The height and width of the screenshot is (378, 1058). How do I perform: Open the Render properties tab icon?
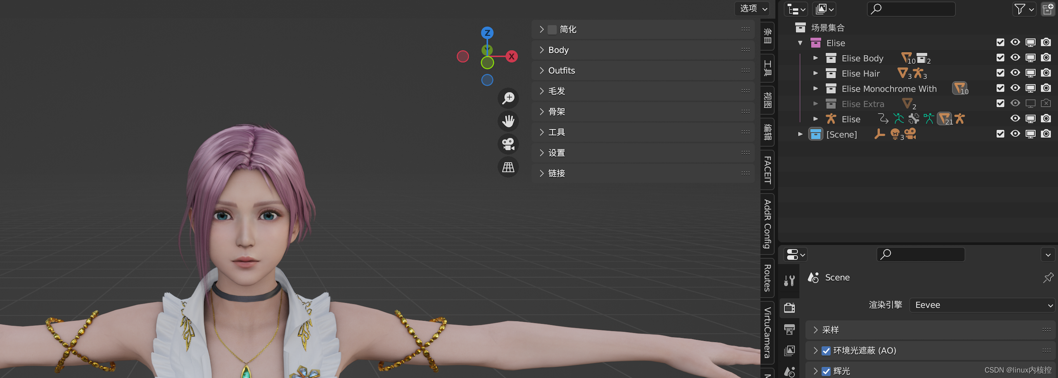pos(789,308)
